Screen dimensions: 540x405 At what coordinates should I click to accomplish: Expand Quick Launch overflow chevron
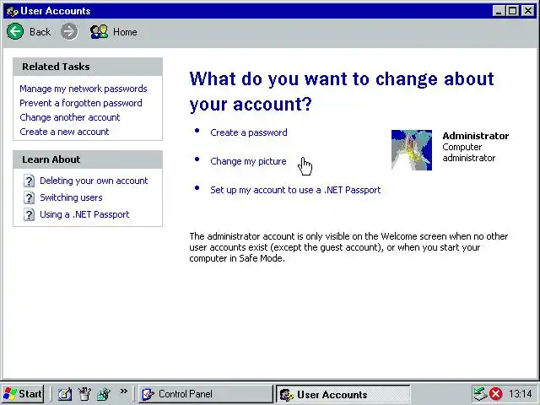click(123, 391)
